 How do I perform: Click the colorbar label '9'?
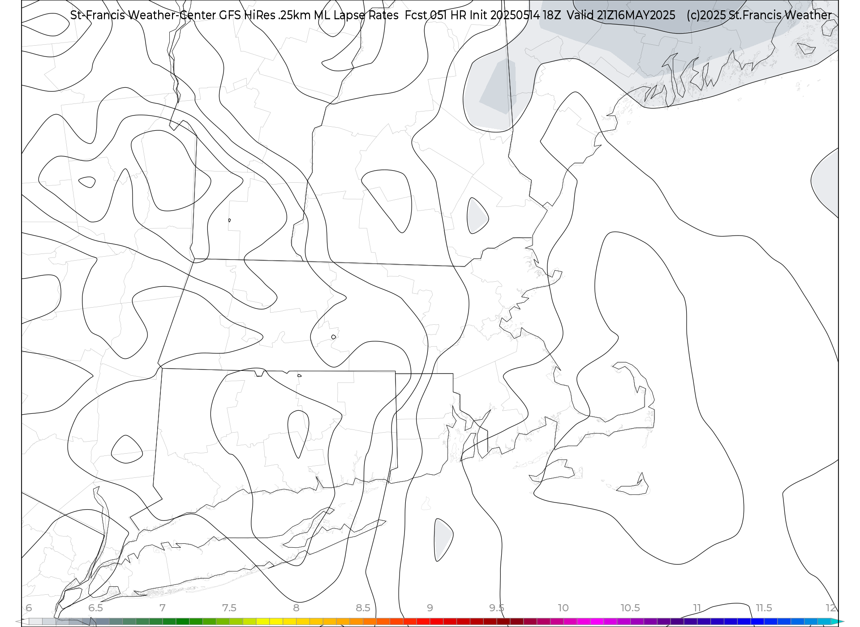tap(430, 608)
